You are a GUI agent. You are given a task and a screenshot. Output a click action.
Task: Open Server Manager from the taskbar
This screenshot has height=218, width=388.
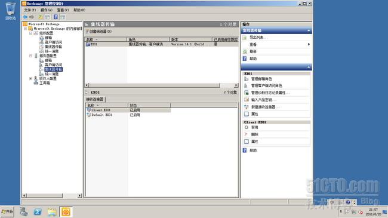coord(24,212)
